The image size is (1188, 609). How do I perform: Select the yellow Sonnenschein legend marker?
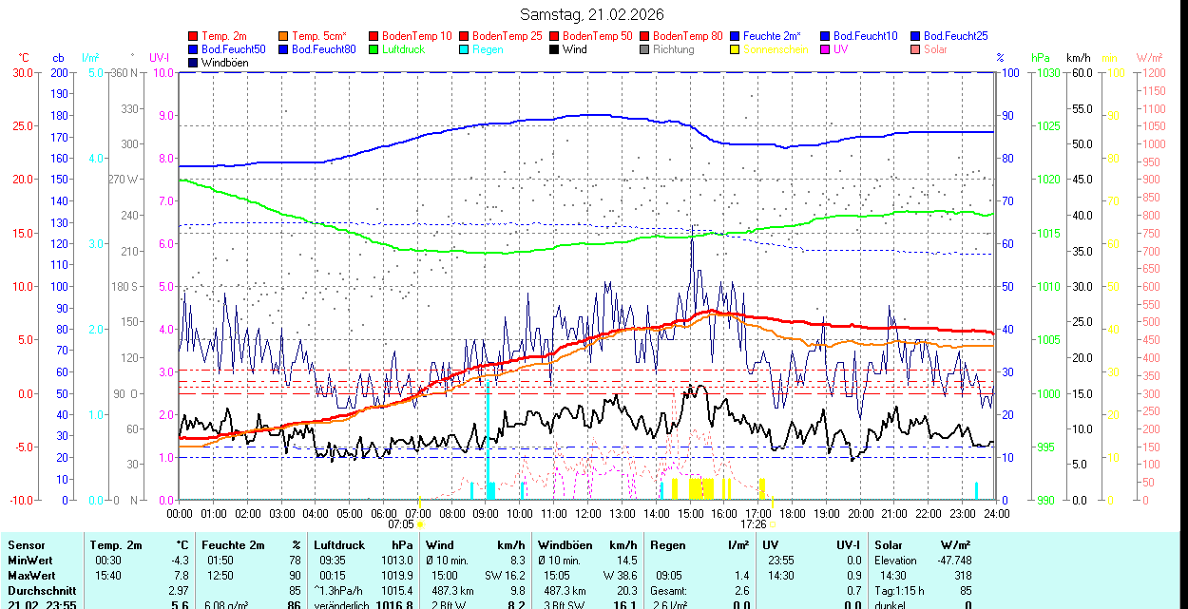click(x=736, y=49)
